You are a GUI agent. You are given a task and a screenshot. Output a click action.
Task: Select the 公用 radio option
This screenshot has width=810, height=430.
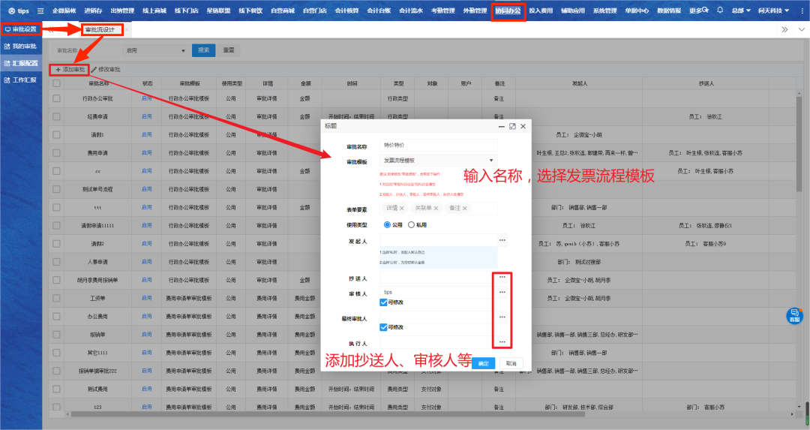pos(387,224)
